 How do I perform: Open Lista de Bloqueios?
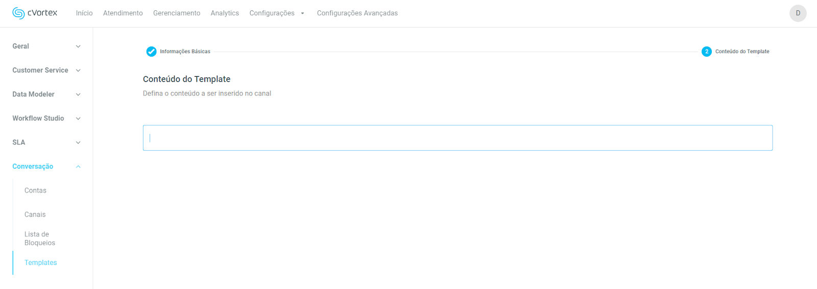tap(39, 238)
